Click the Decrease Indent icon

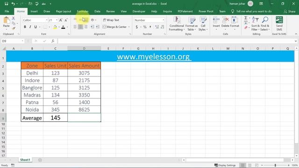click(92, 27)
